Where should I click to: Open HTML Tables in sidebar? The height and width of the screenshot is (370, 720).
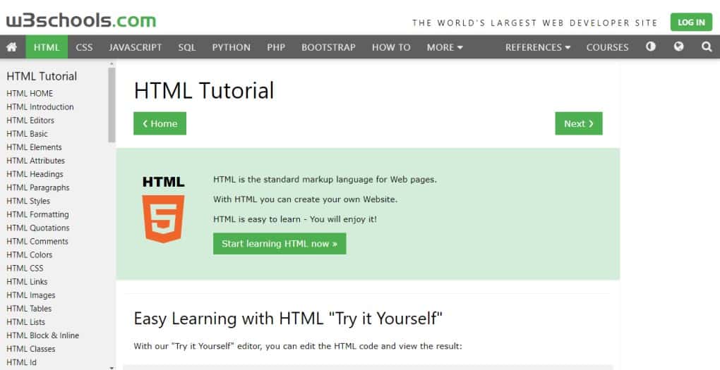coord(29,308)
